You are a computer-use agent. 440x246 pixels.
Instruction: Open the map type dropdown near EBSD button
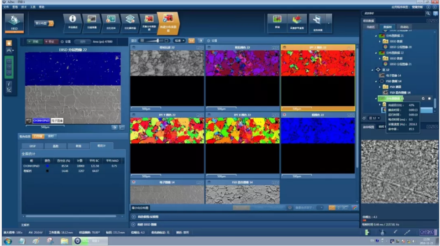click(44, 23)
